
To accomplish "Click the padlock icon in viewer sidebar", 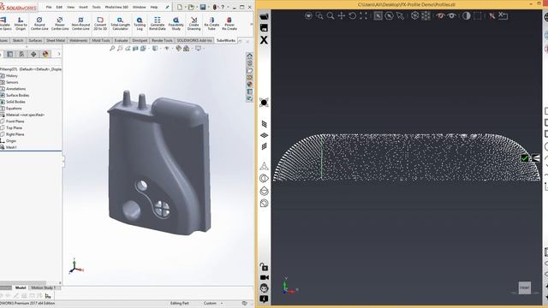I will coord(265,267).
